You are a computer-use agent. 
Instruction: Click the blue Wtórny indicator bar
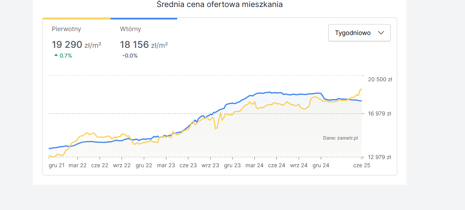tap(144, 18)
